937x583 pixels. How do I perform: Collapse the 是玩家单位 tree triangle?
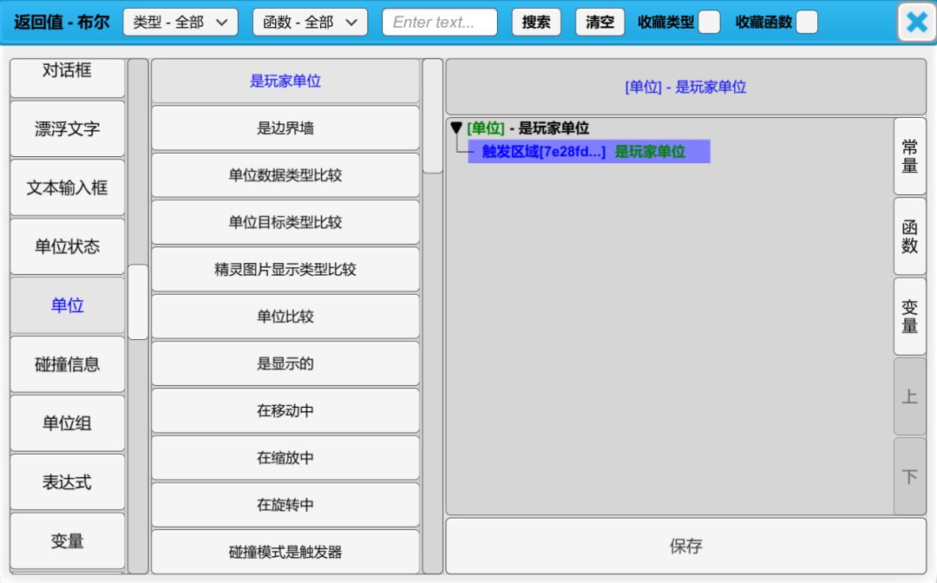pyautogui.click(x=456, y=128)
